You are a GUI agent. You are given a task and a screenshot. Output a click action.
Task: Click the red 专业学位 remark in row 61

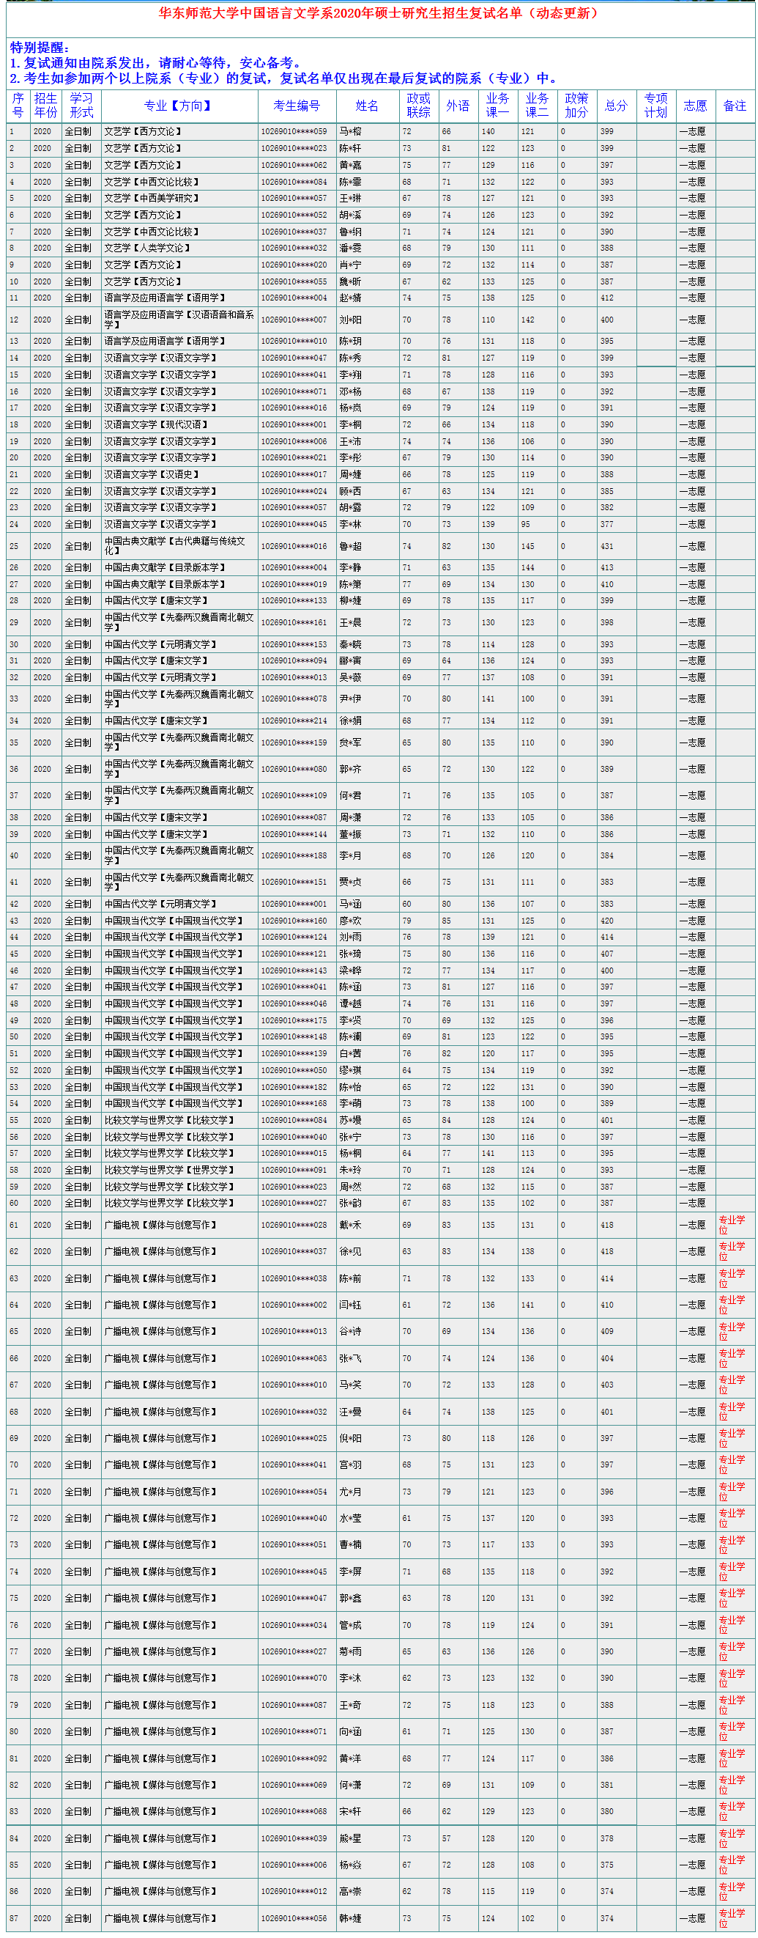(x=731, y=1225)
